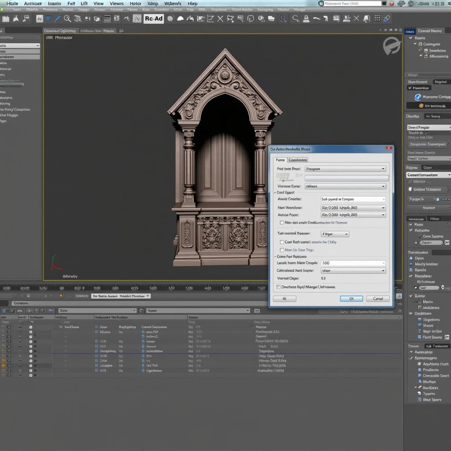Toggle the 'Flooonice' checkmark in right panel
Viewport: 451px width, 451px height.
point(410,88)
